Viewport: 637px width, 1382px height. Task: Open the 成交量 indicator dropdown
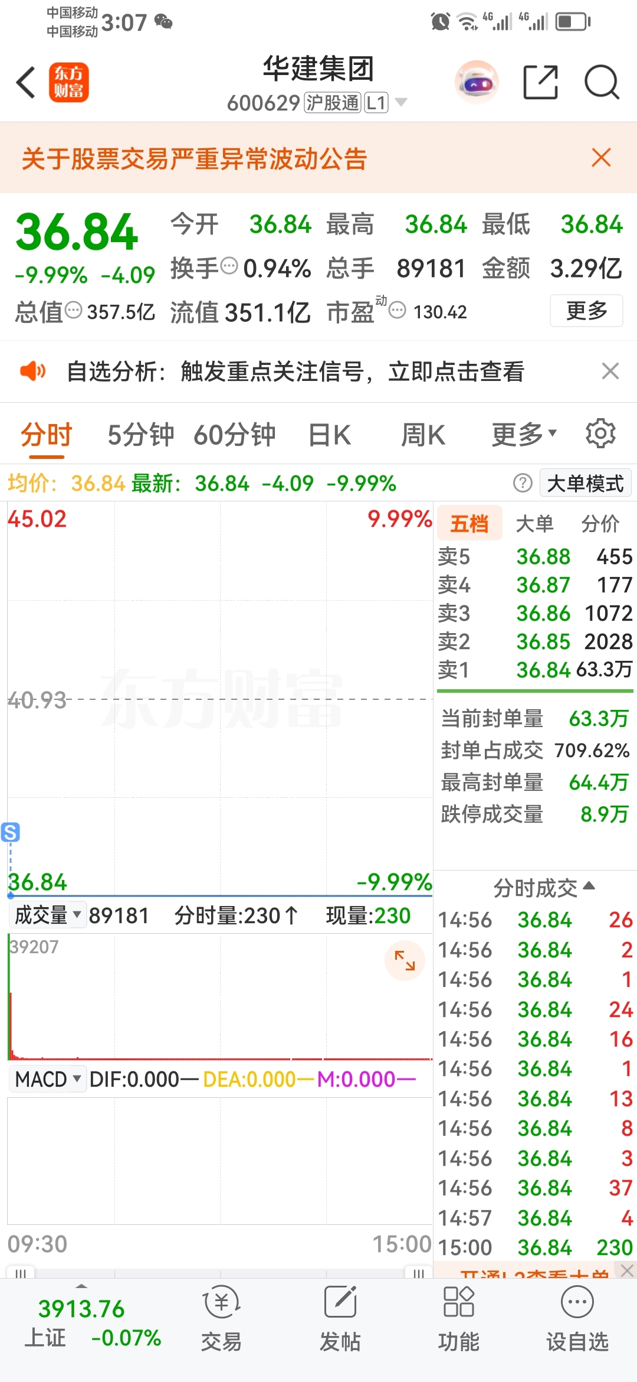pos(48,915)
